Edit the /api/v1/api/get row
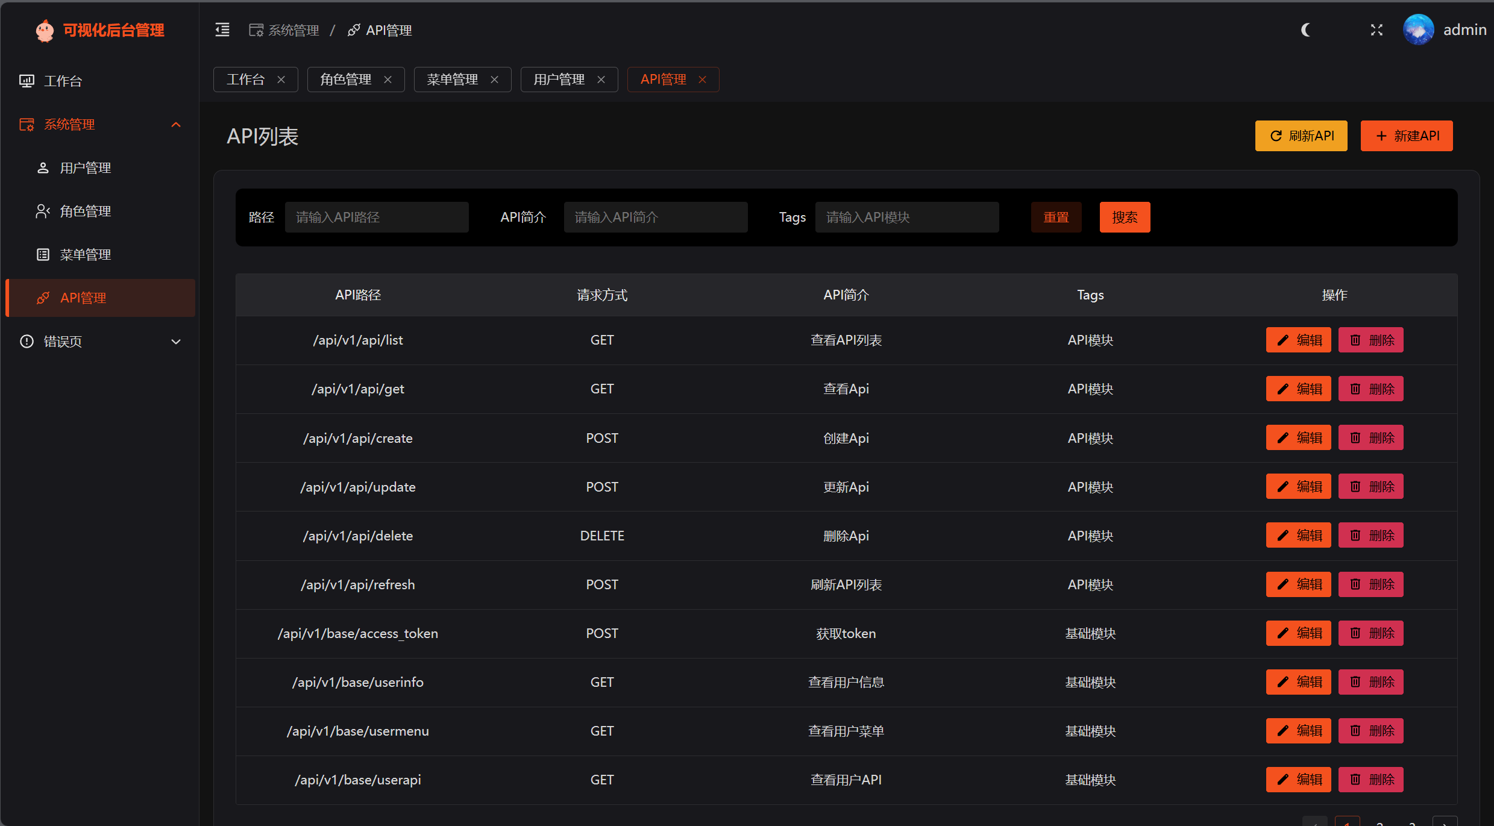Screen dimensions: 1494x826 point(1298,389)
